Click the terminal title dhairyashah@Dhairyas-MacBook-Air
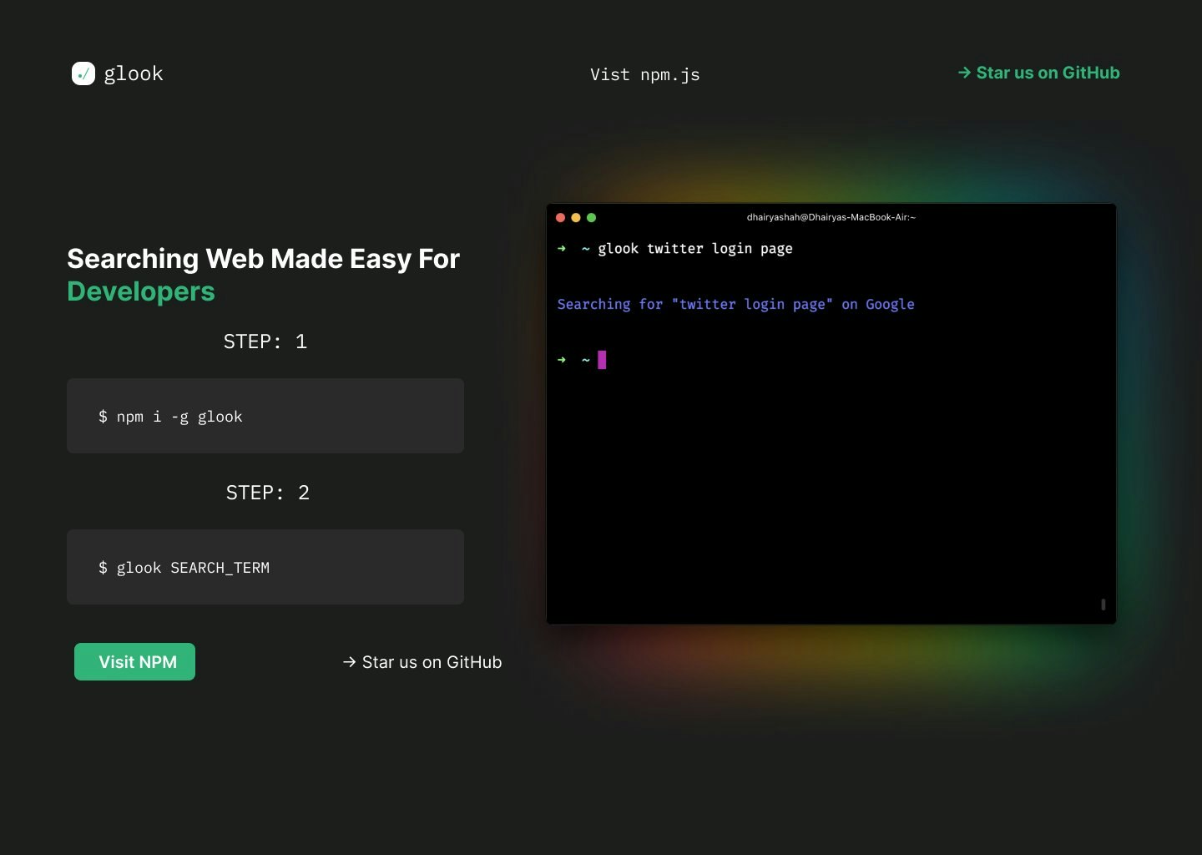This screenshot has height=855, width=1202. [x=831, y=217]
